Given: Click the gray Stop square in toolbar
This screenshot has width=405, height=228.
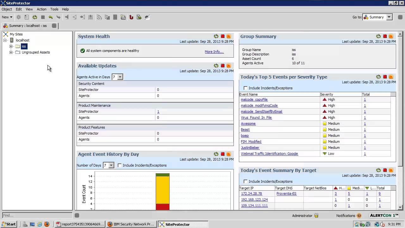Looking at the screenshot, I should (43, 17).
